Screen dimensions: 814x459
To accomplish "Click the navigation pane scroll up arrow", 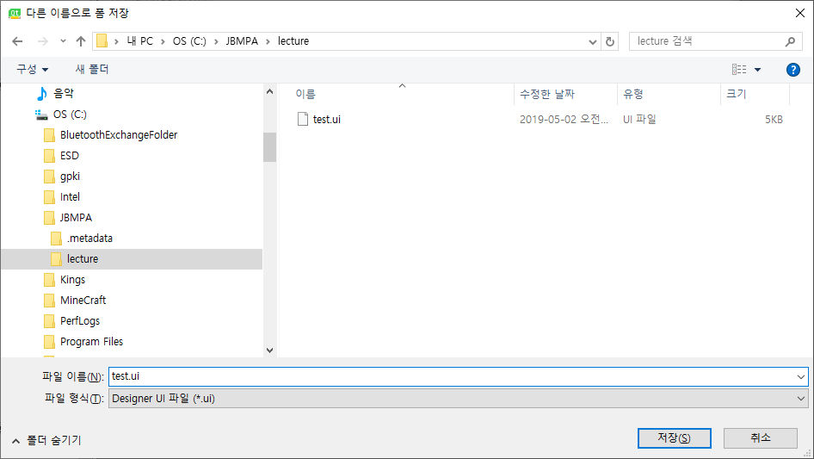I will 269,91.
